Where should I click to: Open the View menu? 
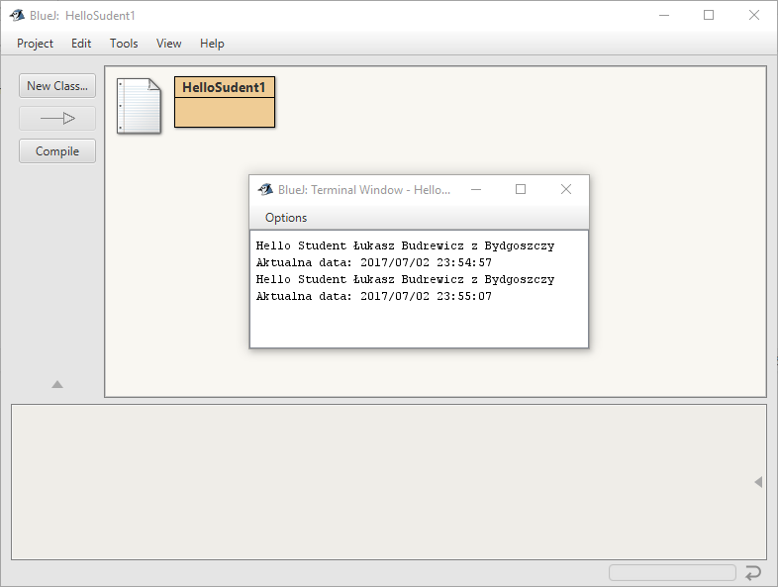[x=169, y=44]
